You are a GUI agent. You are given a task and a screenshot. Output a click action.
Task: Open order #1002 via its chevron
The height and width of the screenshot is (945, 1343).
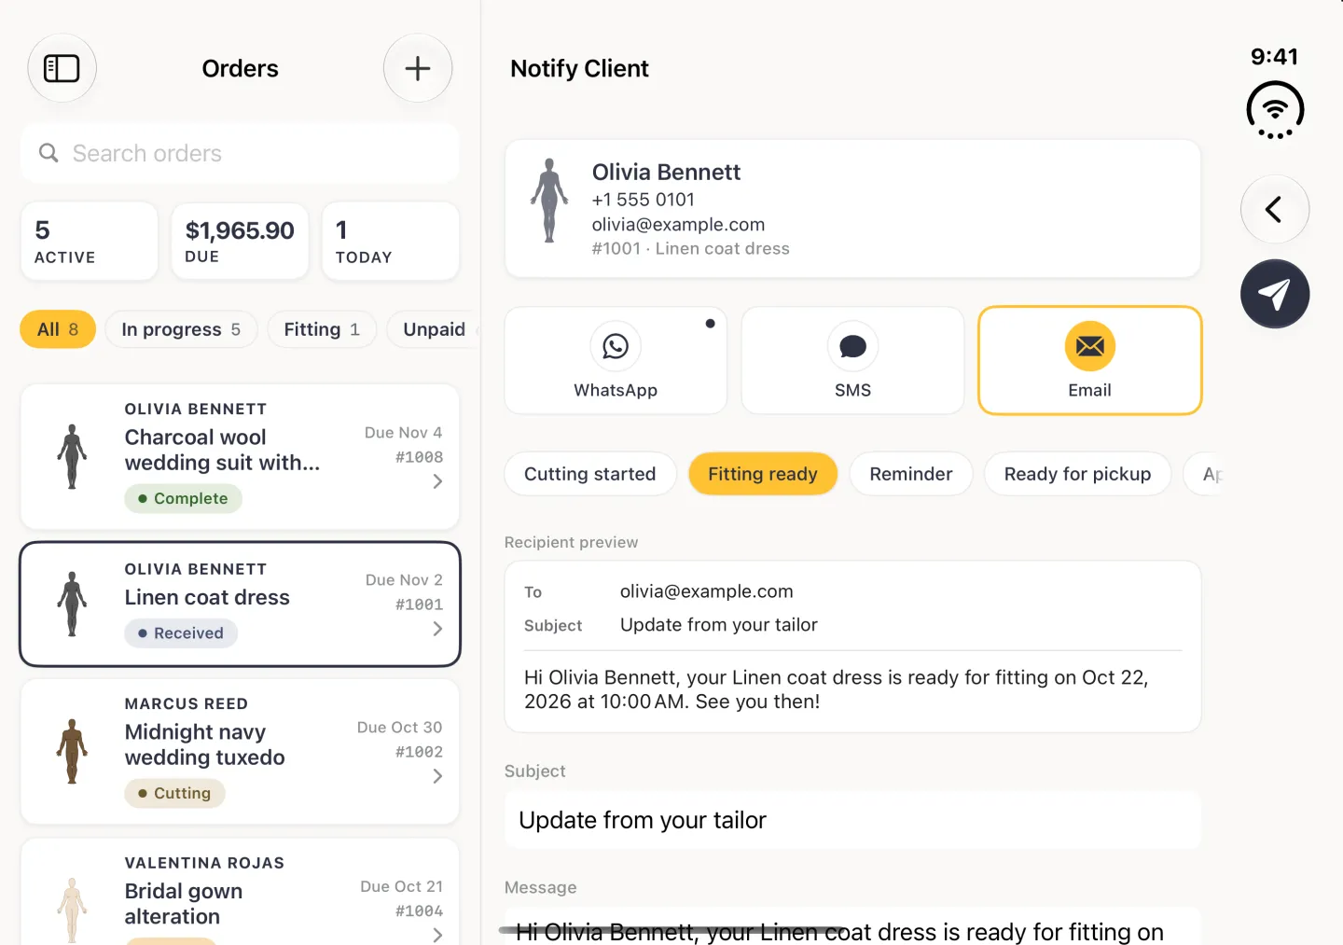click(437, 776)
